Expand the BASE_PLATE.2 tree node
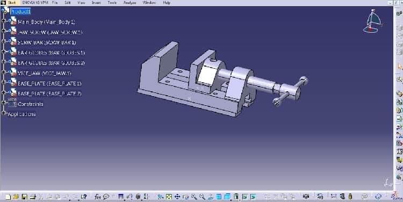Image resolution: width=403 pixels, height=202 pixels. click(3, 92)
